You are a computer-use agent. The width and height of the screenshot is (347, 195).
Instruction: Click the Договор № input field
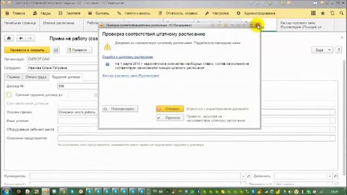pyautogui.click(x=78, y=86)
